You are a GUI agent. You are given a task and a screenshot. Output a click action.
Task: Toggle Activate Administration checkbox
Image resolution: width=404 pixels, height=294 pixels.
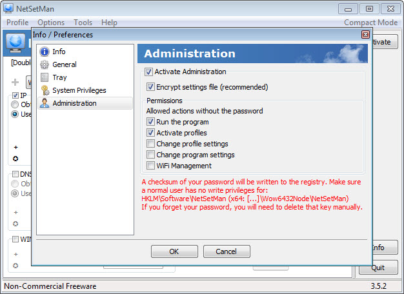148,72
